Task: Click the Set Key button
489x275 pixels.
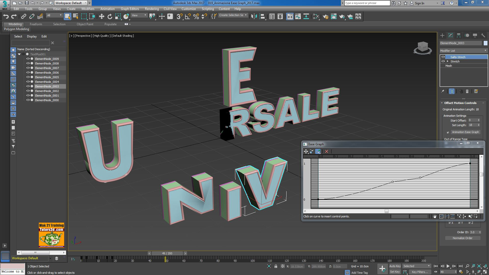Action: pyautogui.click(x=395, y=272)
